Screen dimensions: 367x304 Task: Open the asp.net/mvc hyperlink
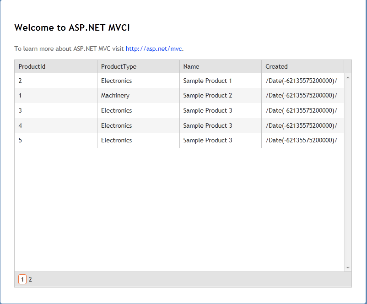point(154,49)
